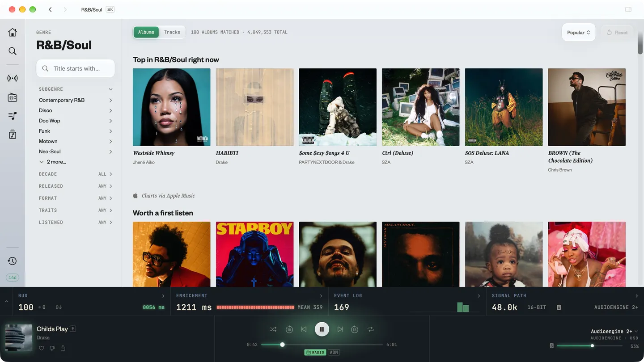Image resolution: width=644 pixels, height=362 pixels.
Task: Click the Reset filters button
Action: [617, 32]
